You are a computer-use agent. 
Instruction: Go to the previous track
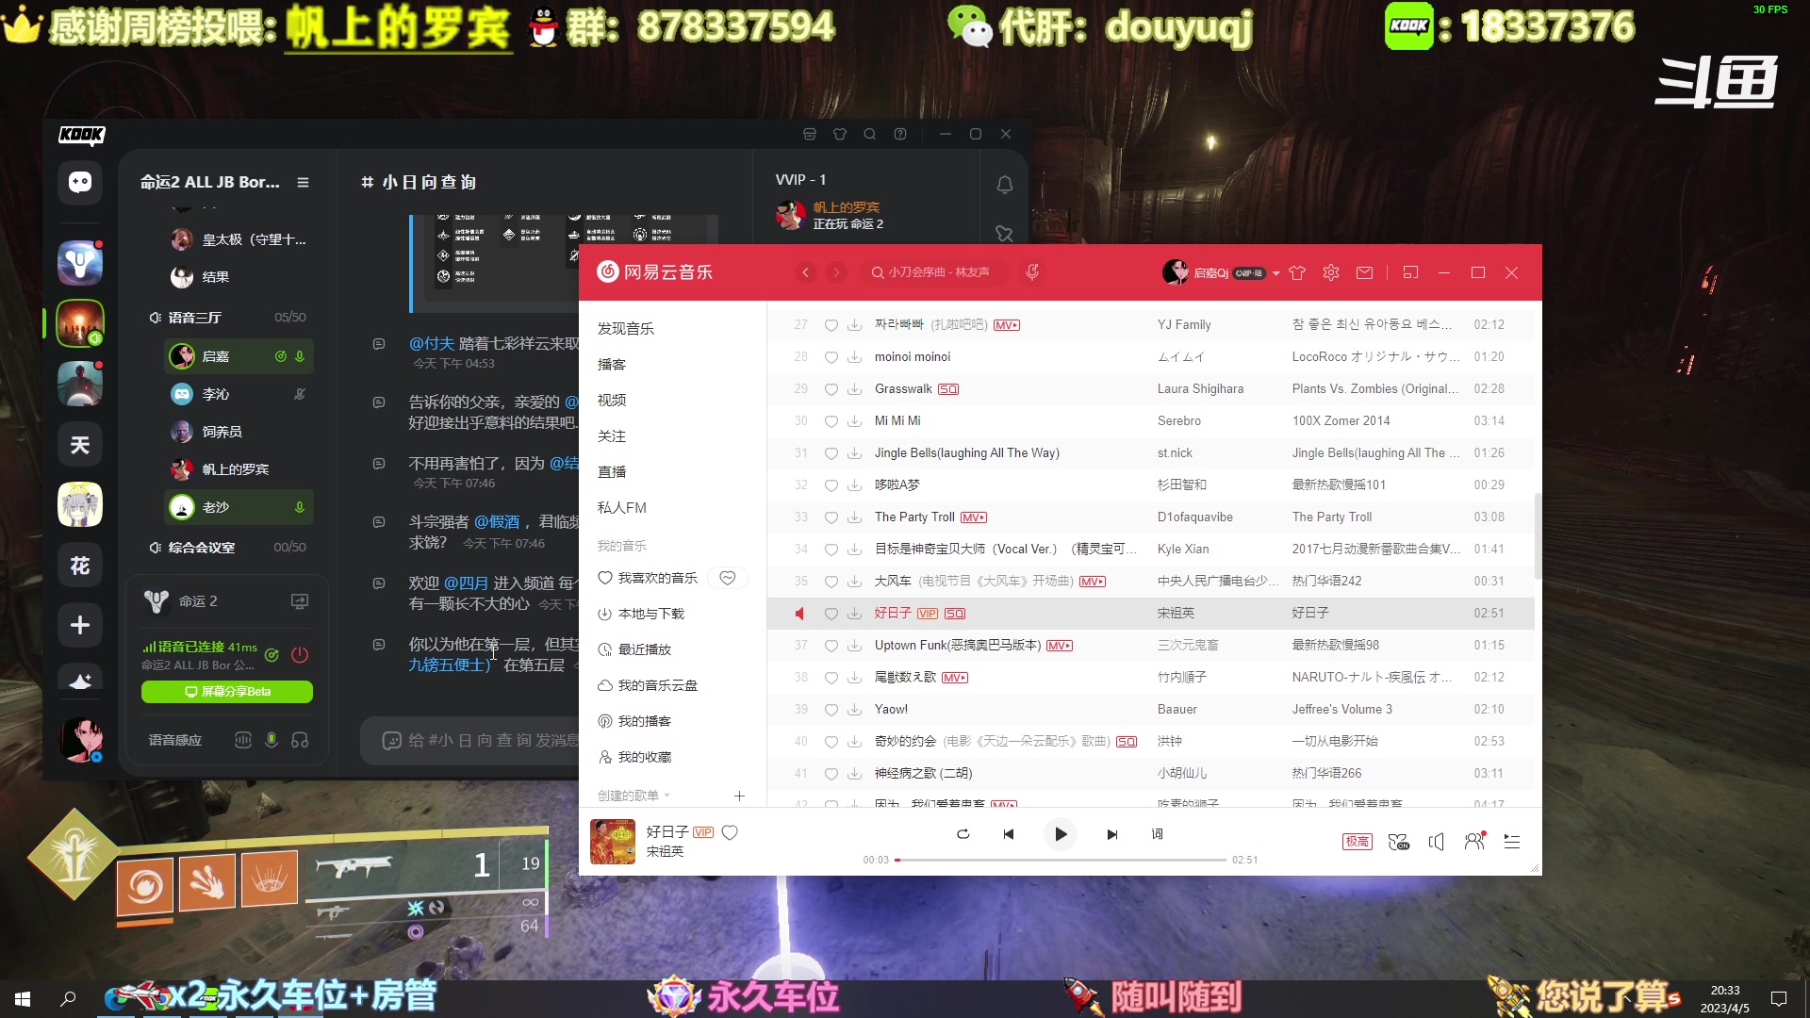(x=1009, y=834)
